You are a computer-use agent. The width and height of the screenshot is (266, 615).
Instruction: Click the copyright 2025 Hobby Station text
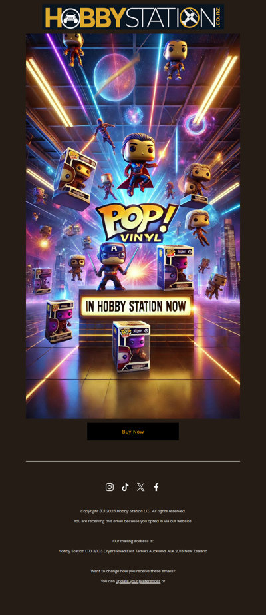[x=133, y=511]
